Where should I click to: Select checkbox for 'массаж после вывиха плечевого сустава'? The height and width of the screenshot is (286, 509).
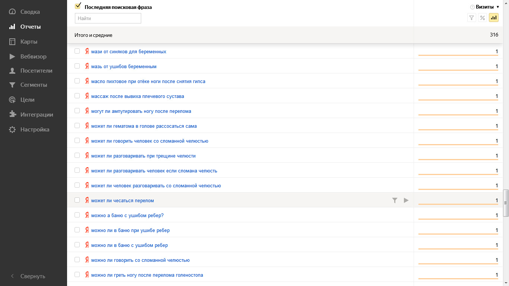[x=77, y=96]
